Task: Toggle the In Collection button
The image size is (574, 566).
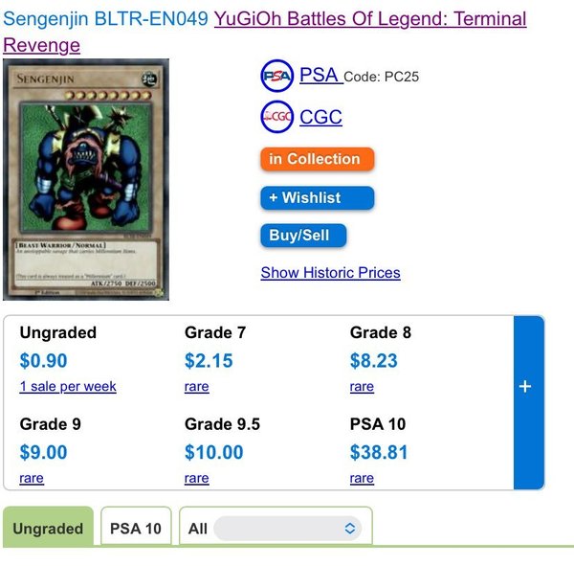Action: tap(317, 159)
